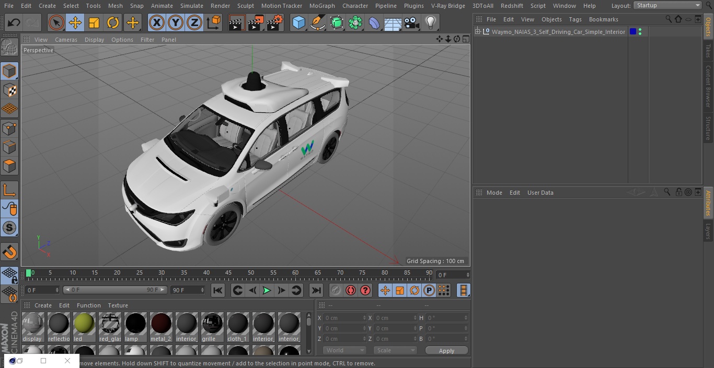This screenshot has width=714, height=368.
Task: Open the Scale mode dropdown
Action: [395, 350]
